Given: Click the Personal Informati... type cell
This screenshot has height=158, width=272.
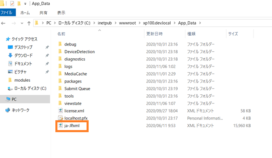Looking at the screenshot, I should point(205,118).
